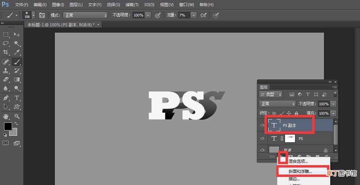Toggle layer filtering on/off switch
The height and width of the screenshot is (185, 360).
pyautogui.click(x=335, y=94)
